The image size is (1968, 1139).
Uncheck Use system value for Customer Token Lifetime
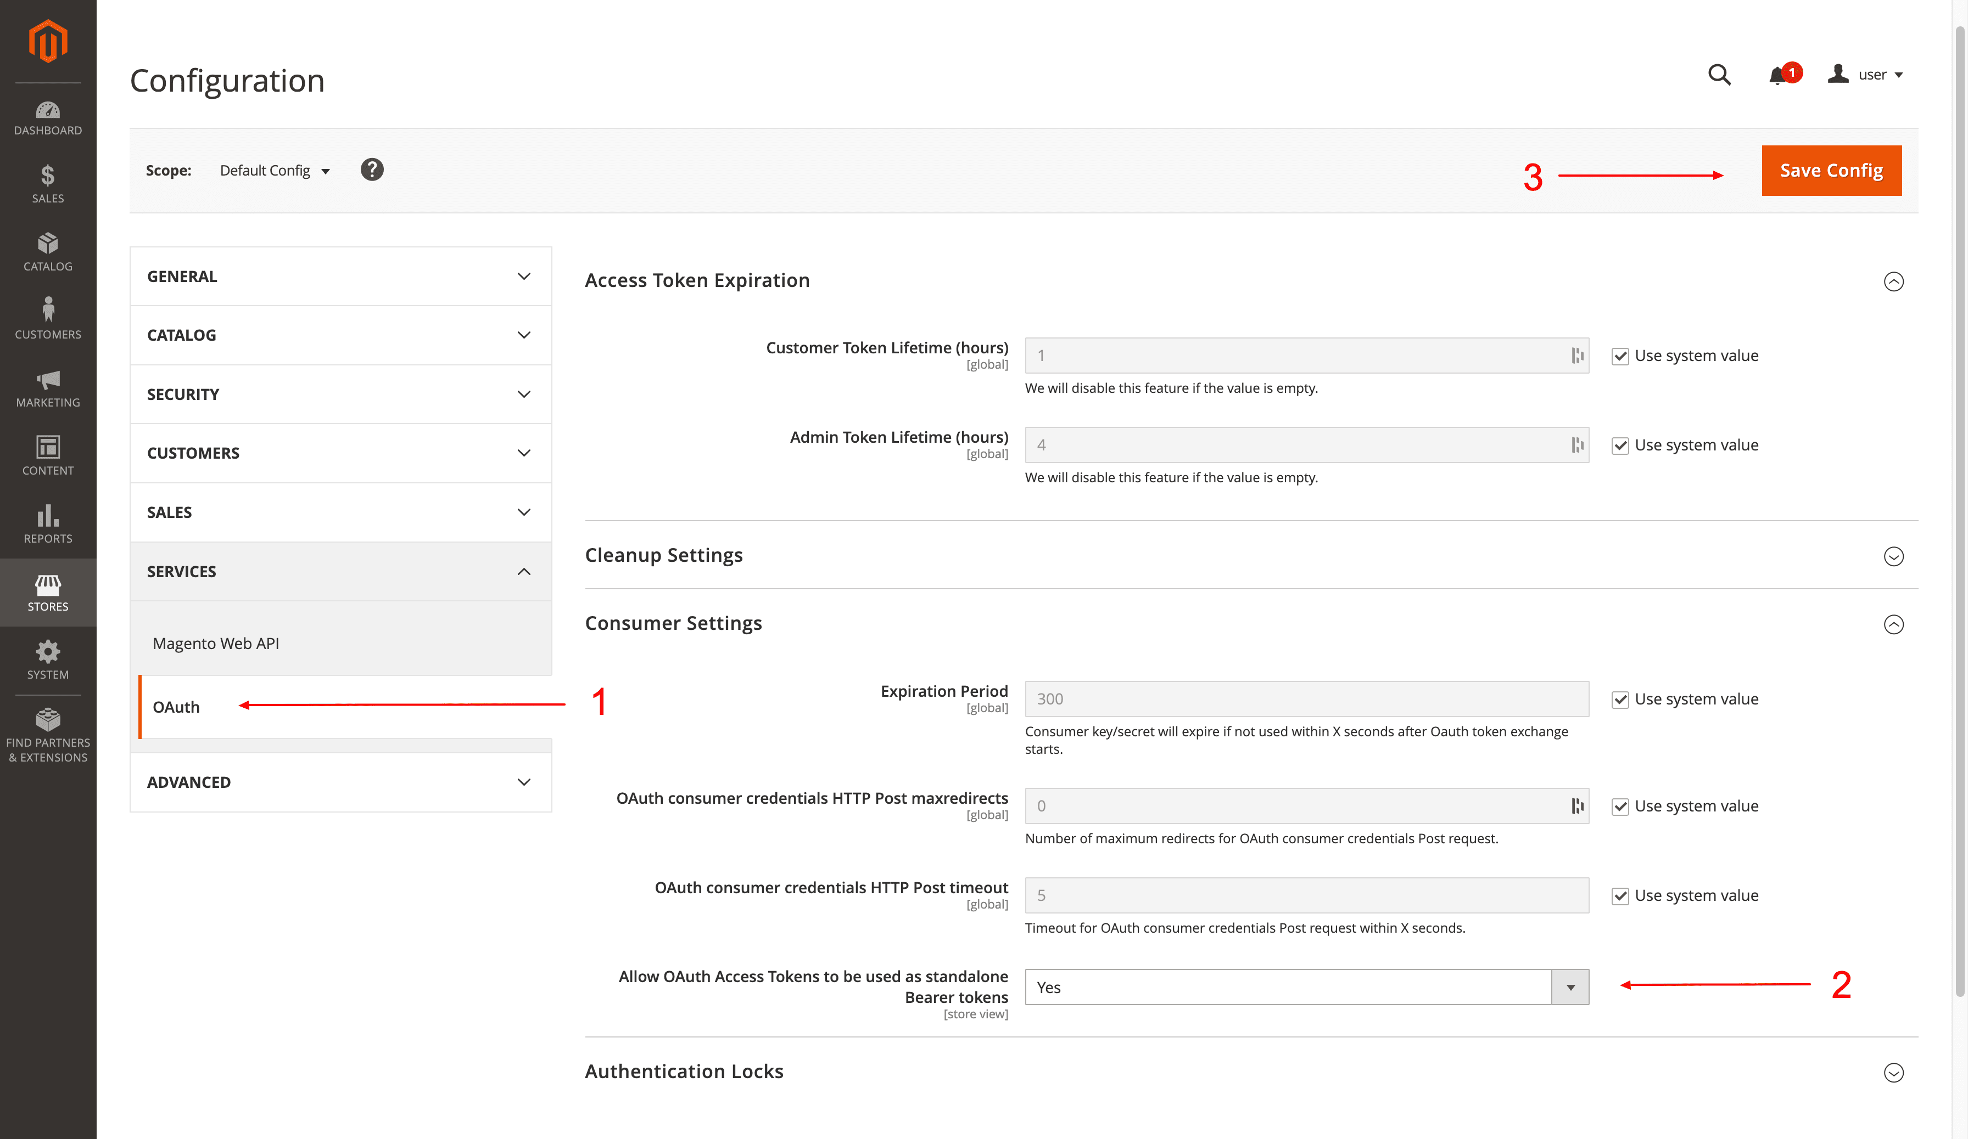click(x=1620, y=357)
